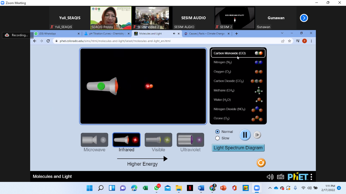346x194 pixels.
Task: Pause the simulation with the pause button
Action: [245, 135]
